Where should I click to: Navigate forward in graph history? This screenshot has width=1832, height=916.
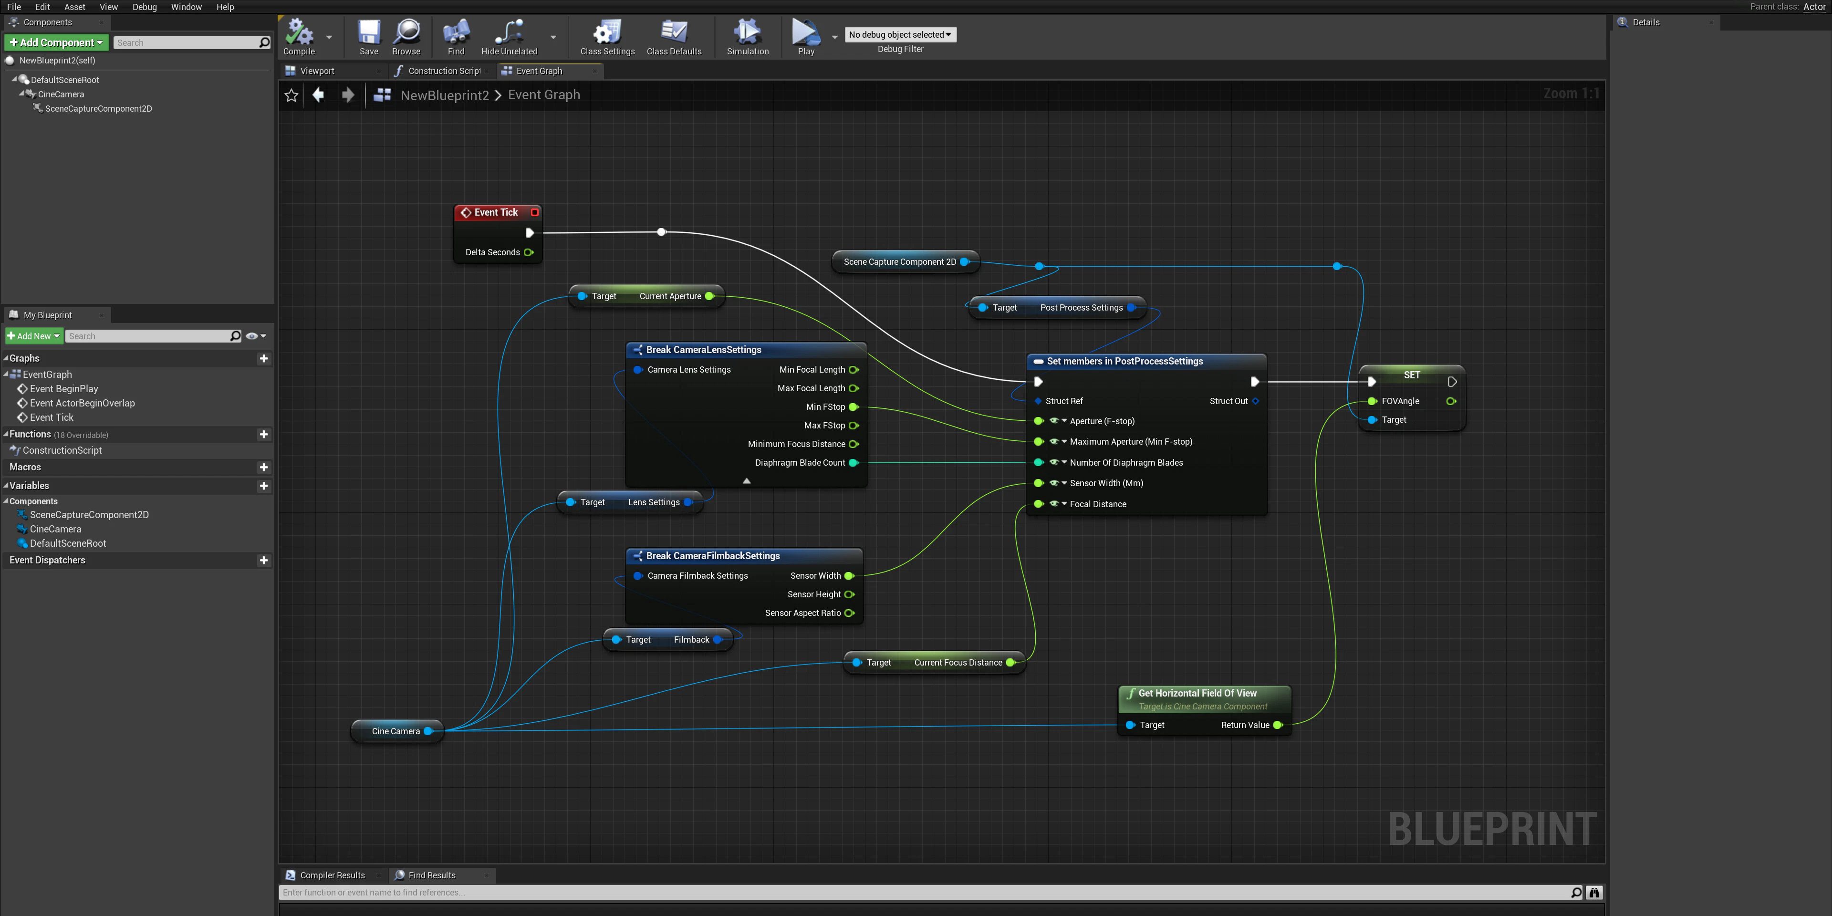pyautogui.click(x=348, y=94)
